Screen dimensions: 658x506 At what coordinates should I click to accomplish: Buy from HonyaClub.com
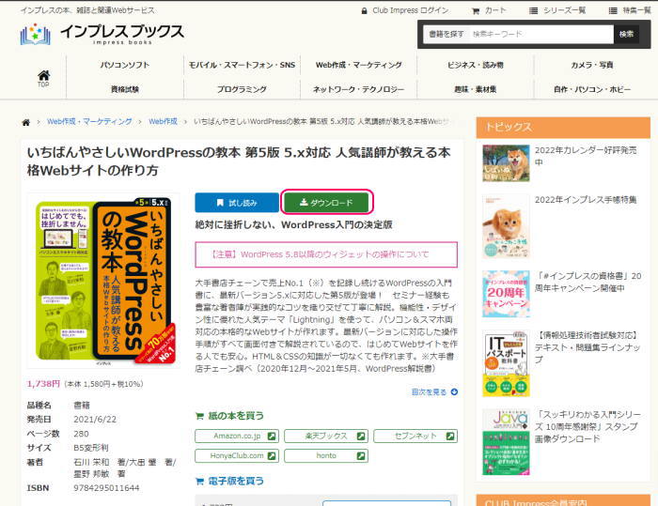[x=237, y=455]
